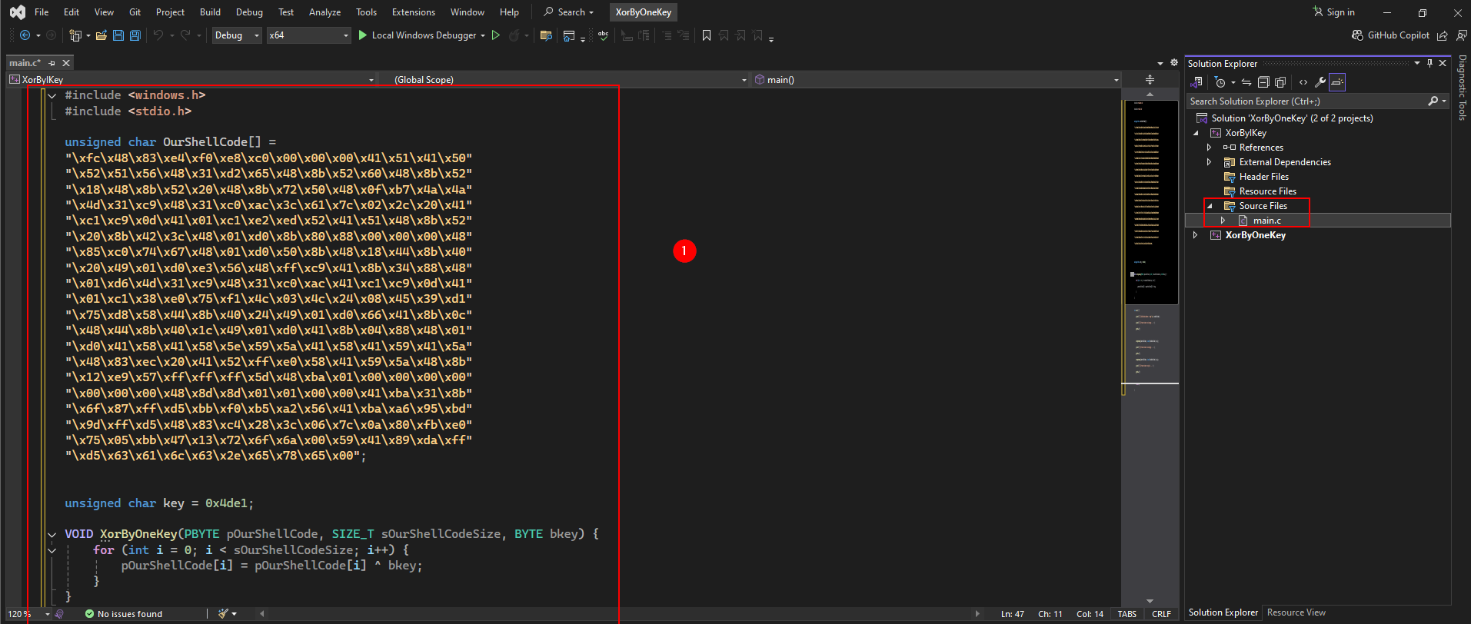Screen dimensions: 1471x624
Task: Click the editor vertical scrollbar minimap
Action: [1150, 346]
